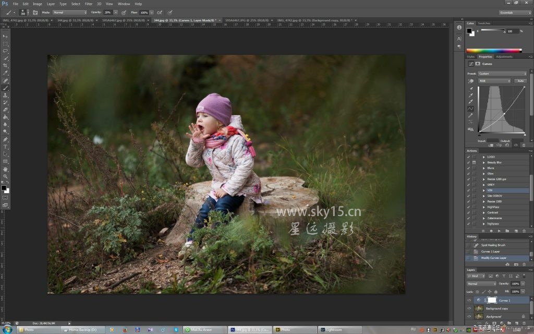Viewport: 534px width, 334px height.
Task: Toggle the Beauty Blur action checkmark
Action: point(469,162)
